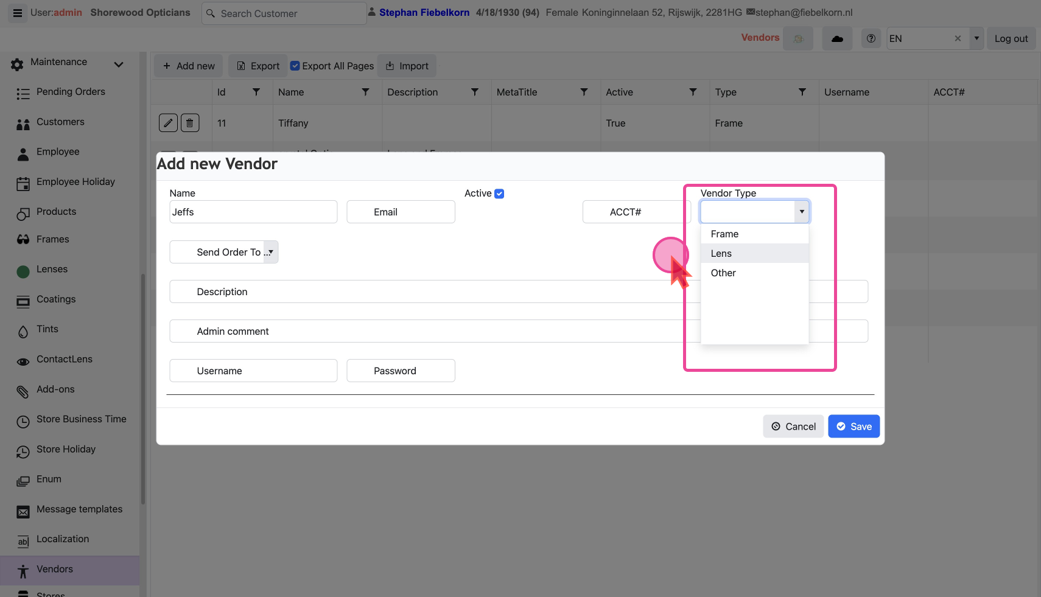
Task: Click the filter icon in Type column
Action: [802, 92]
